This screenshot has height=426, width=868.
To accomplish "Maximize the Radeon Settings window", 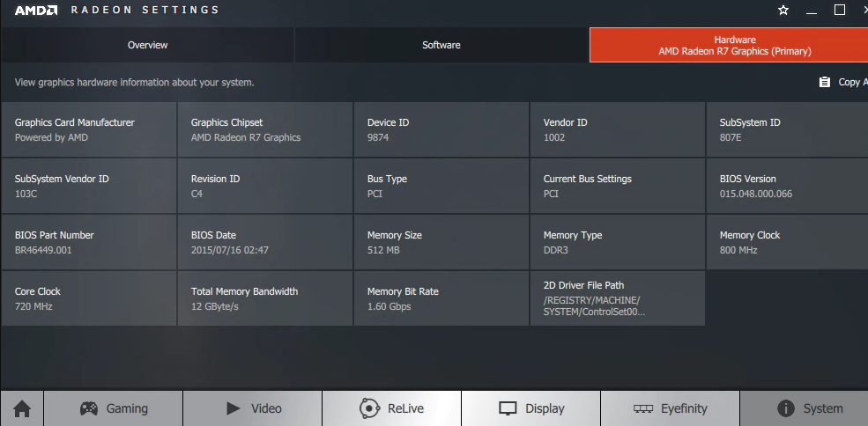I will (840, 10).
